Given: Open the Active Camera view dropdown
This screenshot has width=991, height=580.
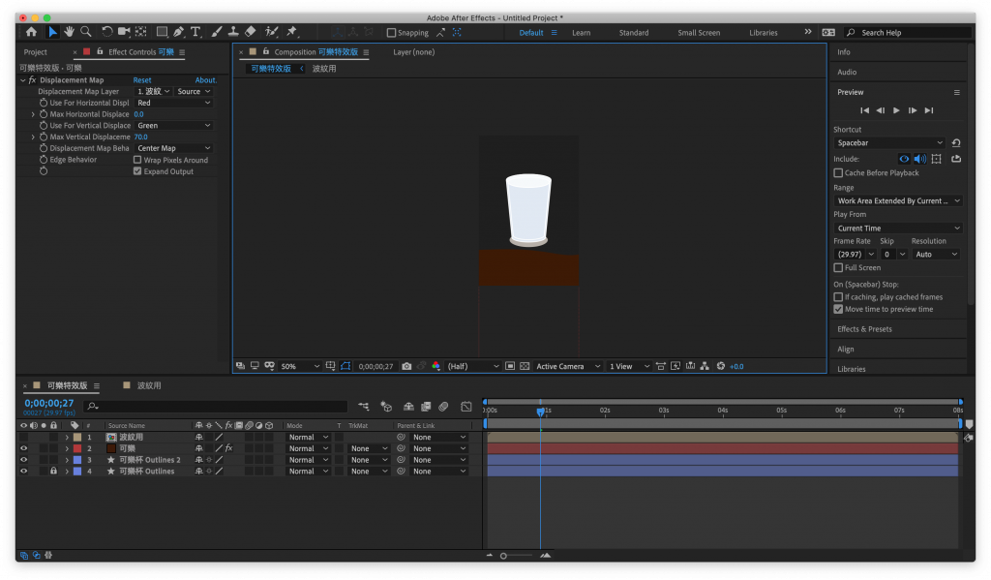Looking at the screenshot, I should [x=568, y=366].
